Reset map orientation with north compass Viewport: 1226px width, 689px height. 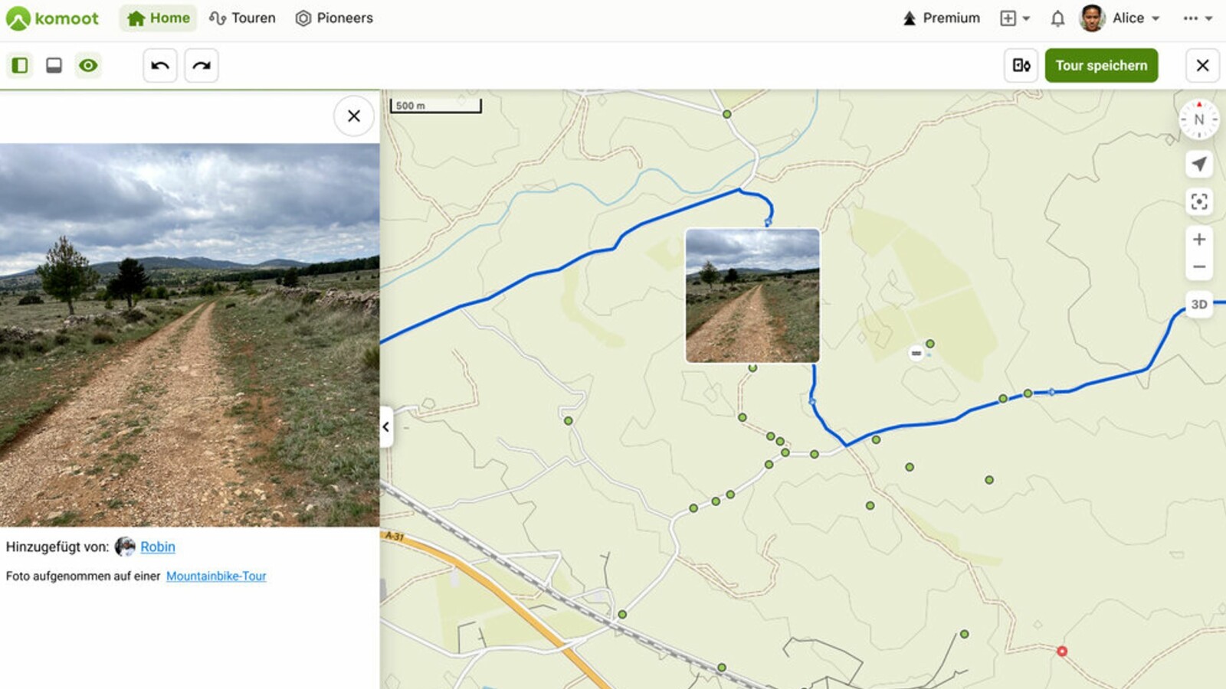click(x=1198, y=119)
